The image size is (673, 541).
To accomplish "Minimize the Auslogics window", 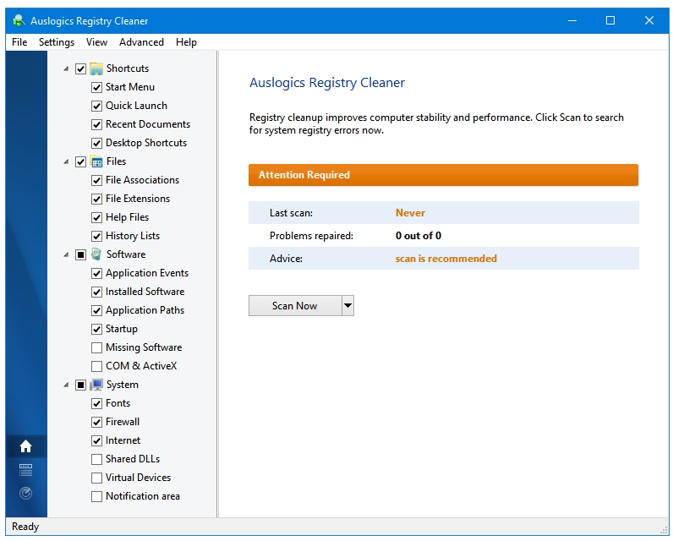I will pyautogui.click(x=572, y=20).
